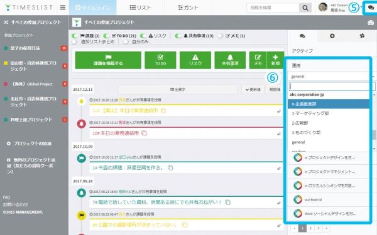This screenshot has width=377, height=235.
Task: Open the chat bubbles icon in the top bar
Action: tap(371, 8)
